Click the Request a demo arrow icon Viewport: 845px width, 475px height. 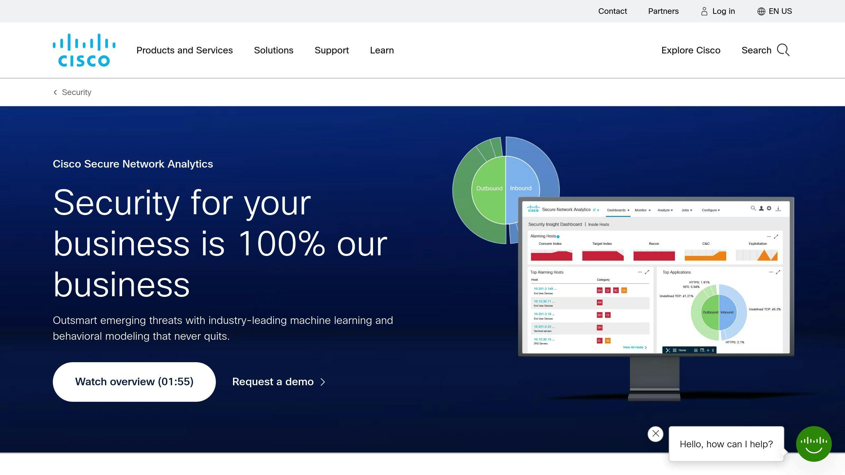[x=324, y=382]
